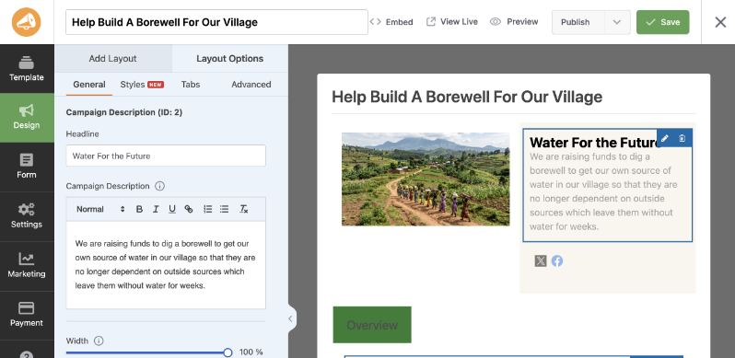
Task: Click the delete trash icon on block
Action: click(x=682, y=138)
